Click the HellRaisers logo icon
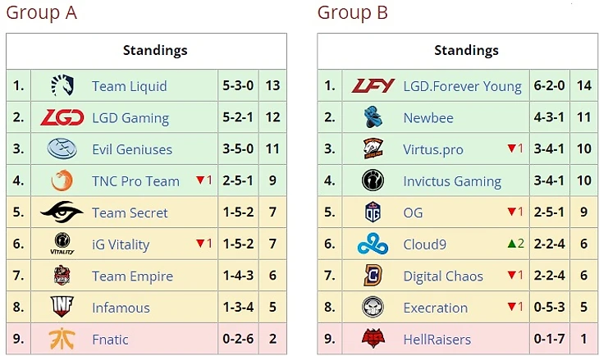The width and height of the screenshot is (599, 356). pyautogui.click(x=373, y=339)
